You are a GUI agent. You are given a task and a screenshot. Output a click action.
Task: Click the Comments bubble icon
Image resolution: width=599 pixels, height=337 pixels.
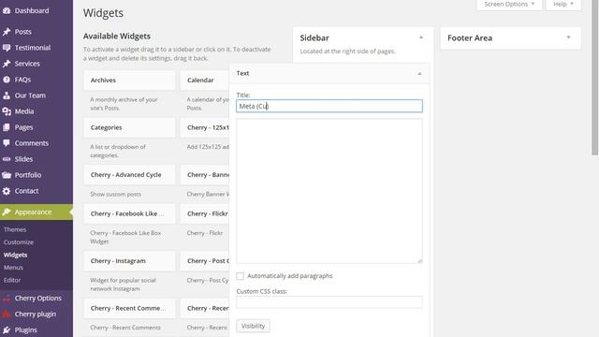[x=7, y=143]
